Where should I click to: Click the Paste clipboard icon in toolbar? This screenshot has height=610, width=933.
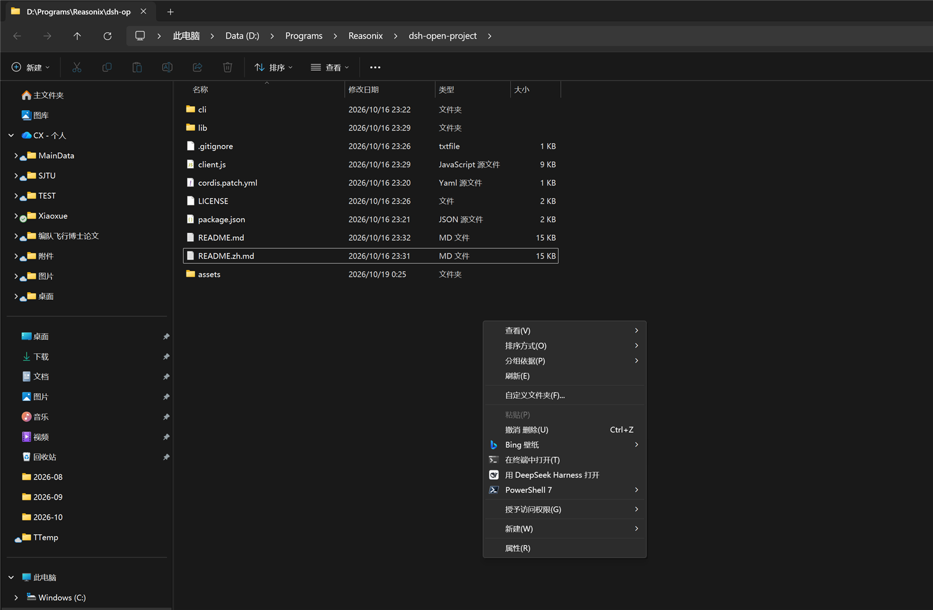137,68
